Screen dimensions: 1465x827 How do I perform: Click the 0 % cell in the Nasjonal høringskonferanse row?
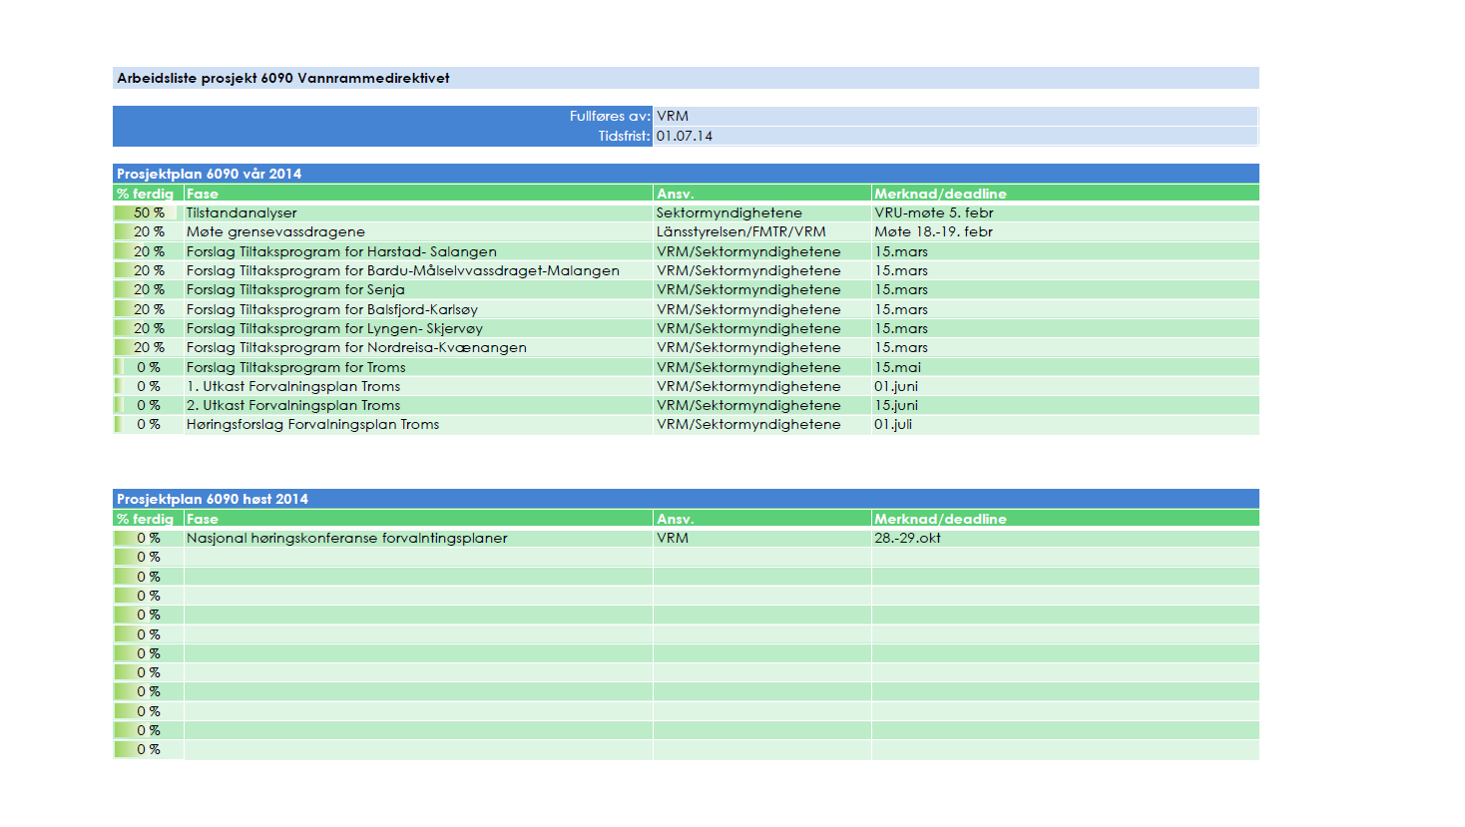148,538
